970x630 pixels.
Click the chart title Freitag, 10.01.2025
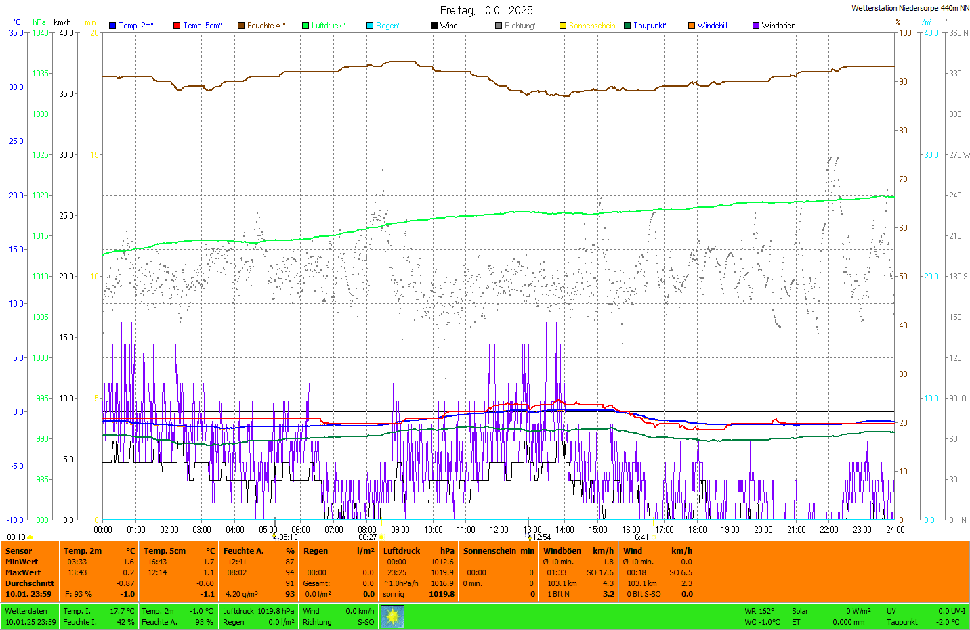[486, 10]
